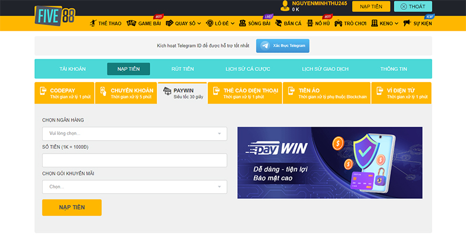
Task: Click the Thoát logout button
Action: [413, 6]
